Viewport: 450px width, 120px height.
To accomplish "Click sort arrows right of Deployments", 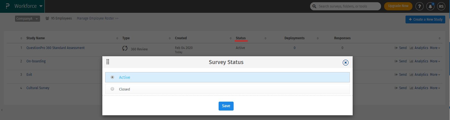I will click(x=318, y=38).
